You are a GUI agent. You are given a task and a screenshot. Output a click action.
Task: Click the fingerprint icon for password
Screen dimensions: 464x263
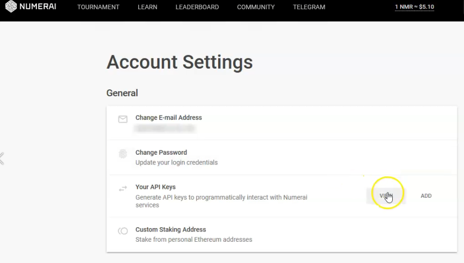[123, 154]
